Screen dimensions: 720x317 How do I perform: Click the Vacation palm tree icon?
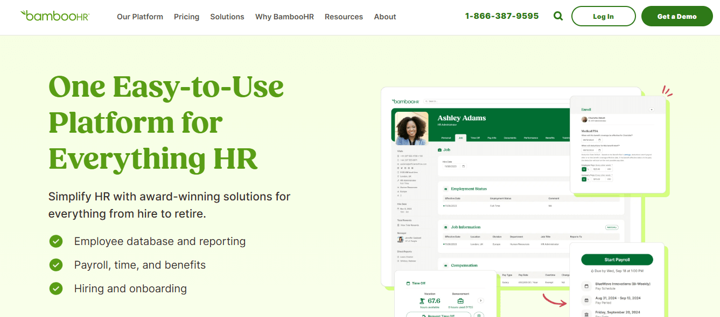click(422, 301)
